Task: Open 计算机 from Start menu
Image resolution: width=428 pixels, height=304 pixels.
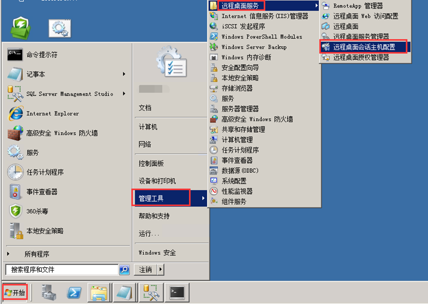Action: (x=148, y=127)
